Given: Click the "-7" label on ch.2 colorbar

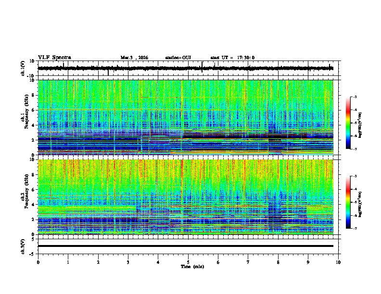Looking at the screenshot, I should point(355,228).
